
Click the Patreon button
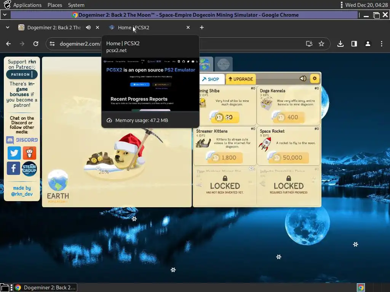pos(22,74)
